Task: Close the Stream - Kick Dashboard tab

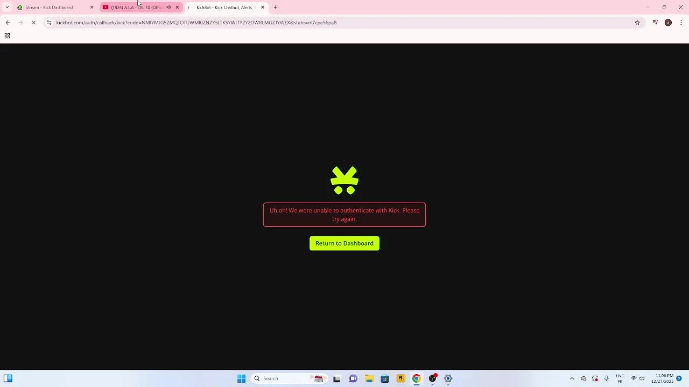Action: click(92, 8)
